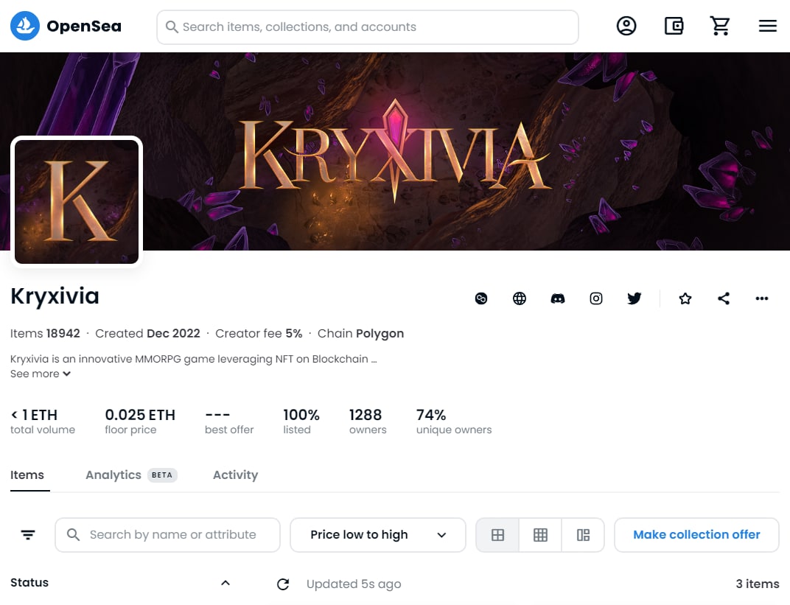Open the Discord link icon
This screenshot has width=790, height=605.
[558, 298]
